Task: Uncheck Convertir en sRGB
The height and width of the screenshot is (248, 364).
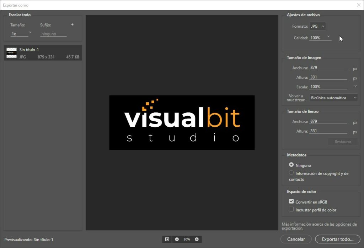Action: (291, 201)
